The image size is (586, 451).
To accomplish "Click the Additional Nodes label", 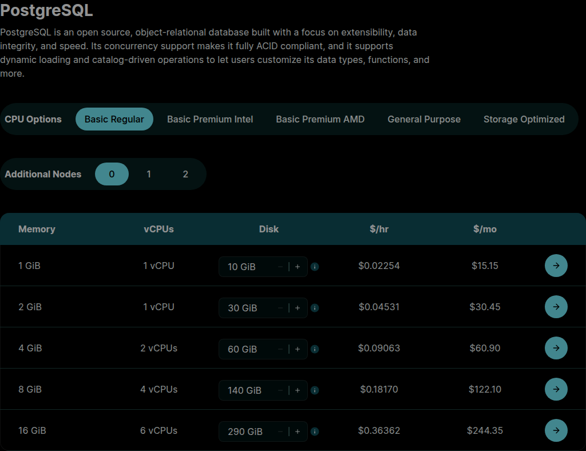I will coord(42,174).
